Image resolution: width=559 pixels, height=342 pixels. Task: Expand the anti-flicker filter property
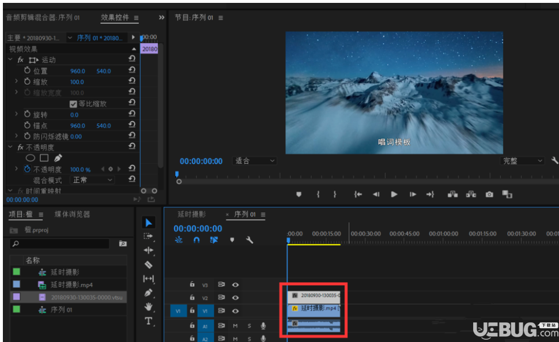(16, 136)
